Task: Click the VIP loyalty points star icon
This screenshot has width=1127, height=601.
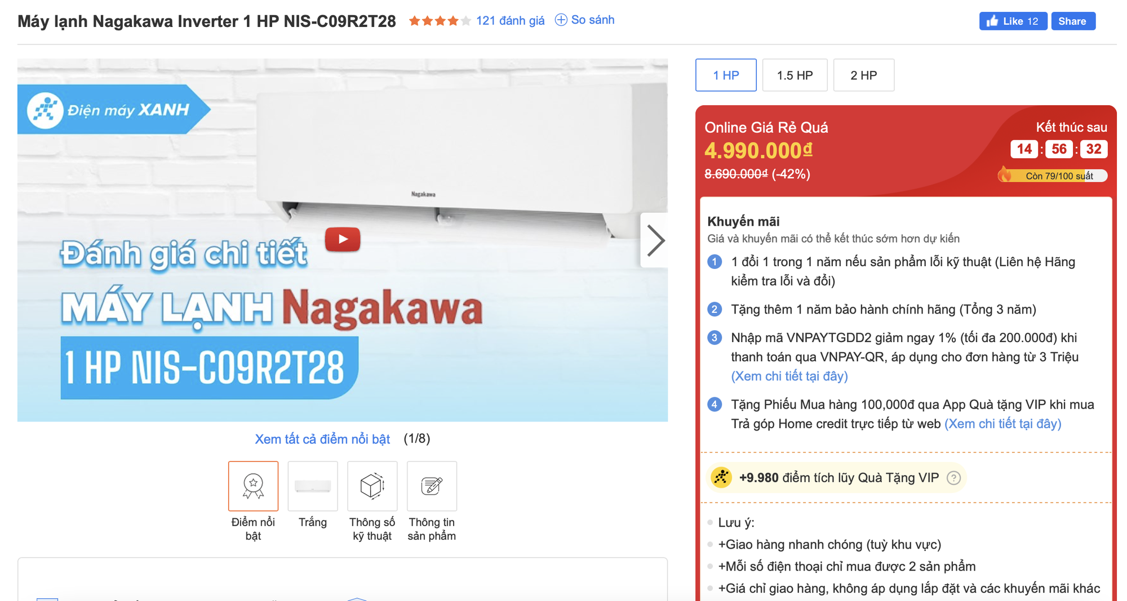Action: [x=720, y=478]
